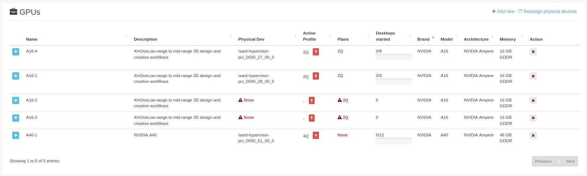Click the warning icon beside A16-2 Physical Dev
Image resolution: width=587 pixels, height=176 pixels.
(x=240, y=100)
